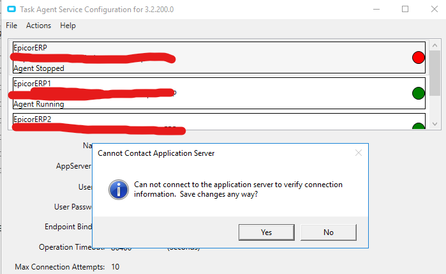The height and width of the screenshot is (274, 446).
Task: Click the Task Agent app icon in title bar
Action: (x=10, y=9)
